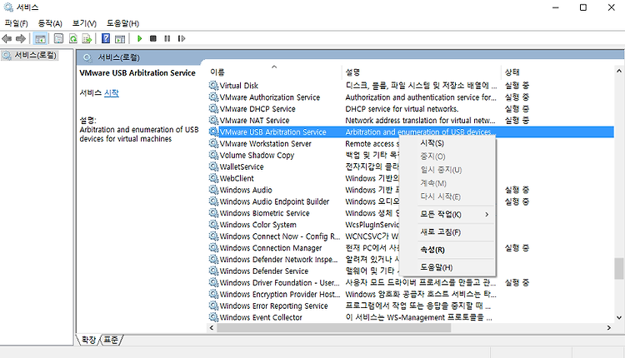Click the Export List toolbar icon

[x=87, y=38]
